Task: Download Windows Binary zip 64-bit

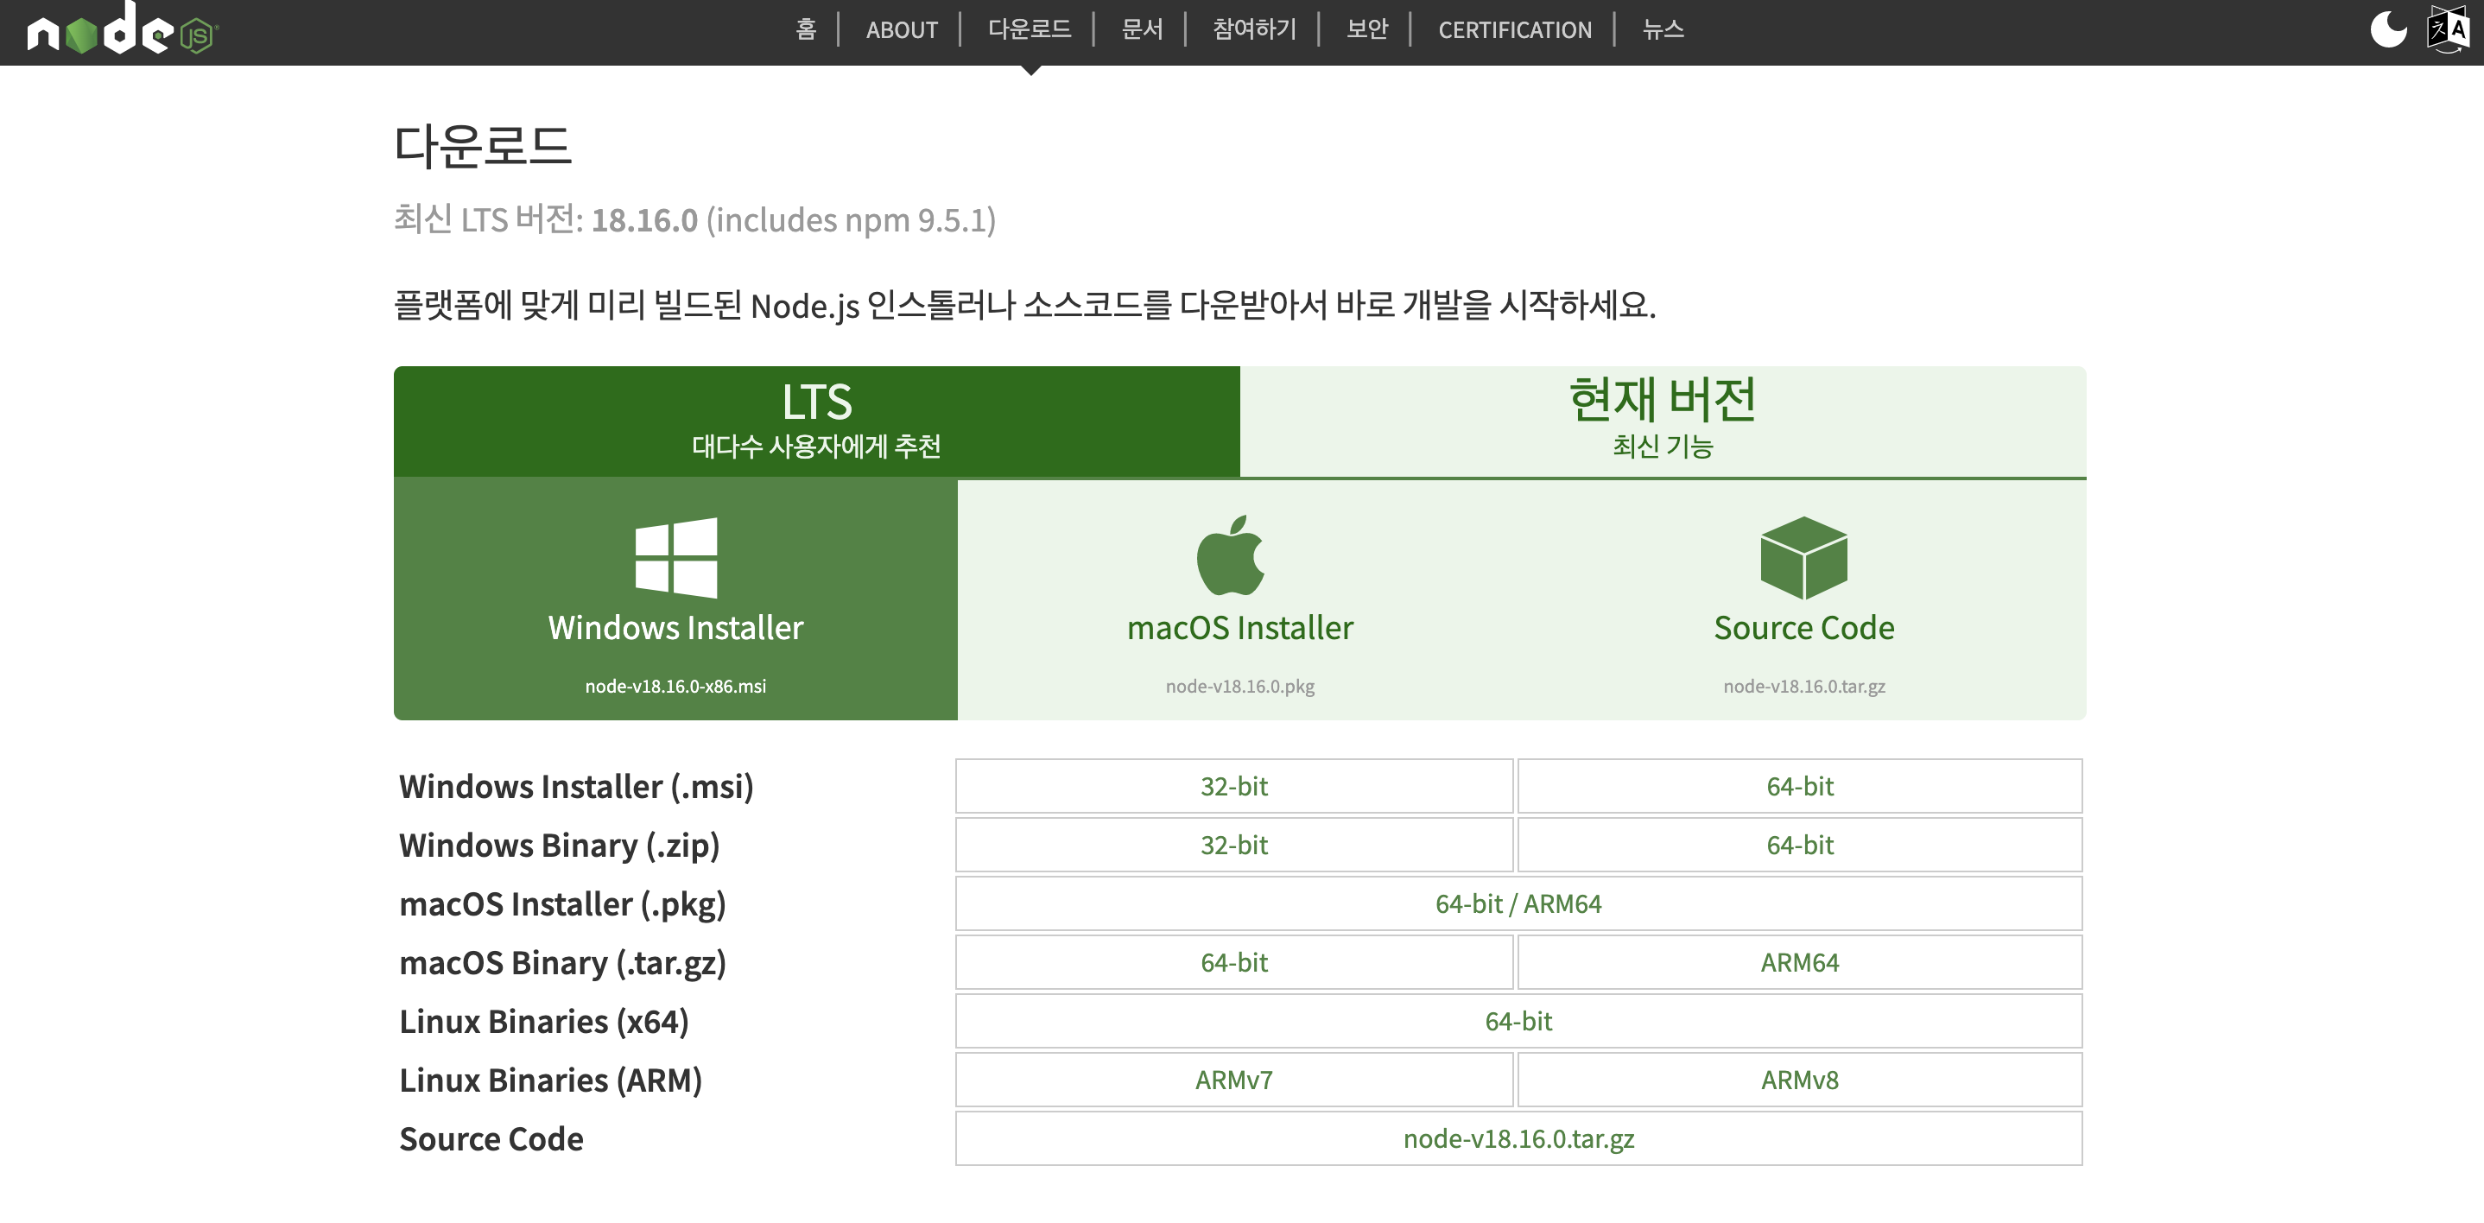Action: (1799, 845)
